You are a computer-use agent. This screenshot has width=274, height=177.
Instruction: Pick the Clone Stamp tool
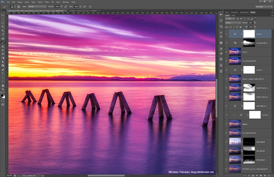click(x=3, y=46)
